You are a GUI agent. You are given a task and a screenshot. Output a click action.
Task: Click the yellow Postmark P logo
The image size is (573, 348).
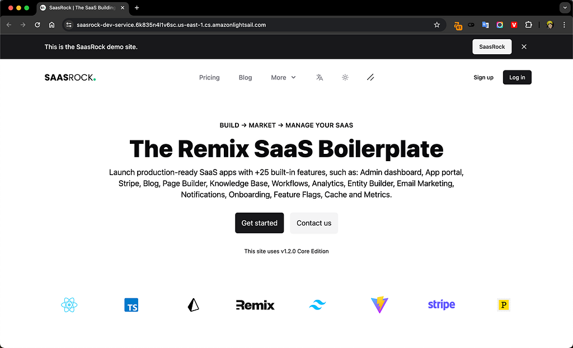pyautogui.click(x=504, y=305)
